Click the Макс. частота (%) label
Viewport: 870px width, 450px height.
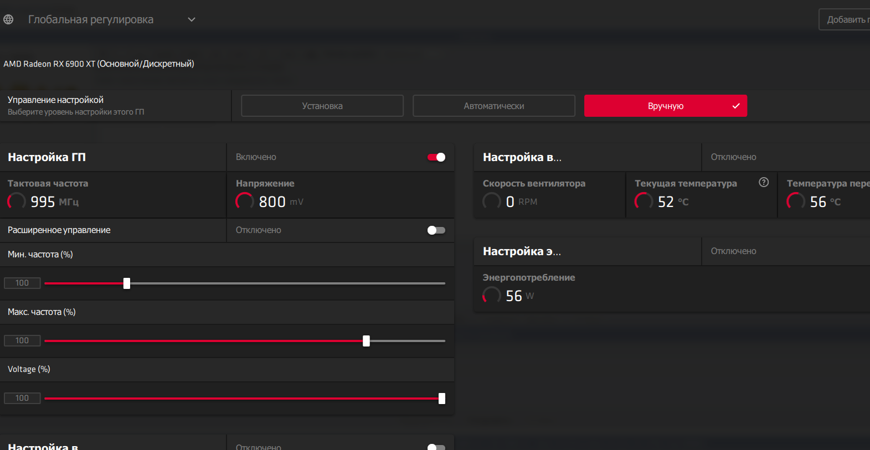point(42,312)
